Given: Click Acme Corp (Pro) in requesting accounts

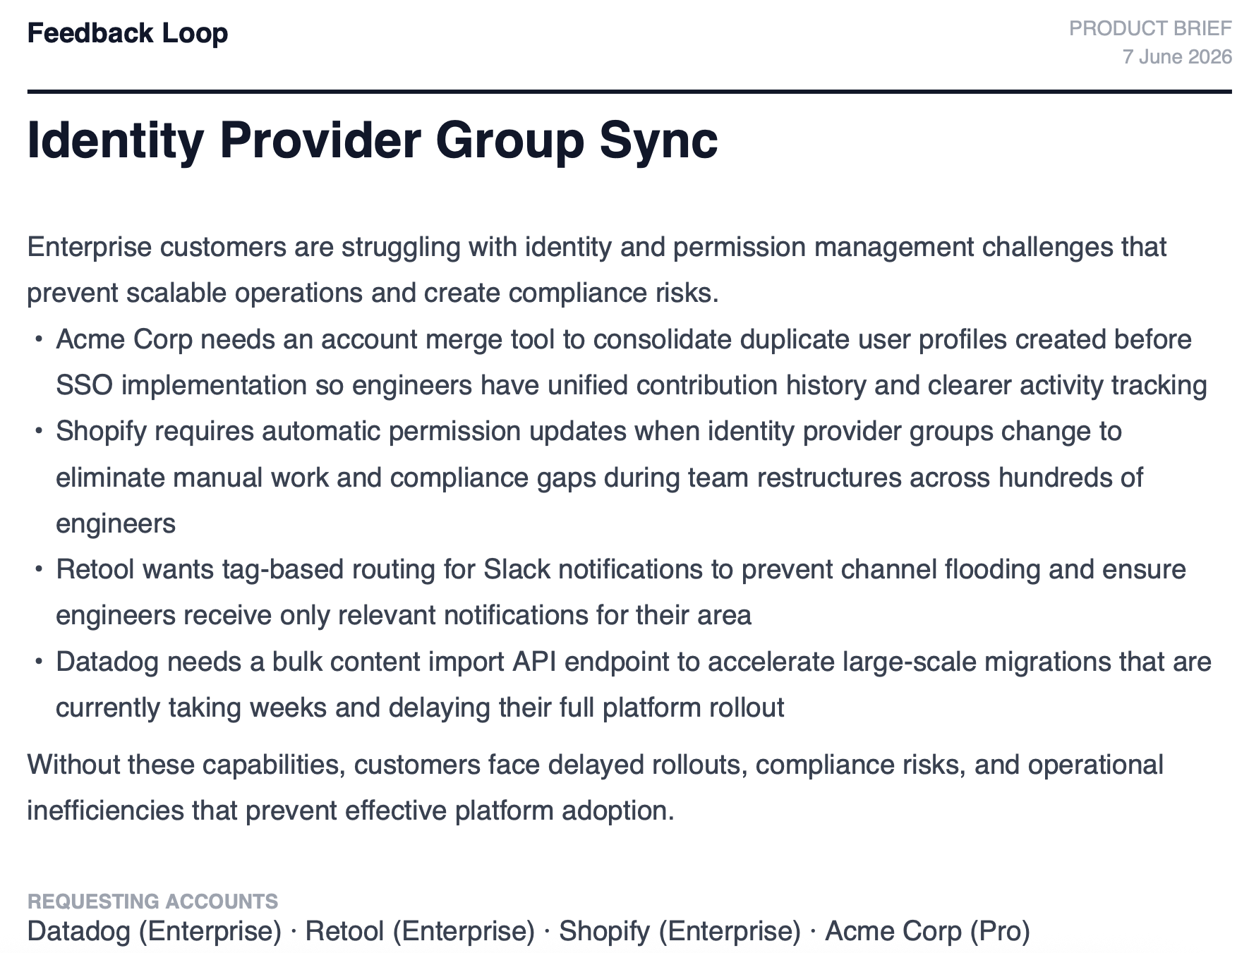Looking at the screenshot, I should pos(927,931).
